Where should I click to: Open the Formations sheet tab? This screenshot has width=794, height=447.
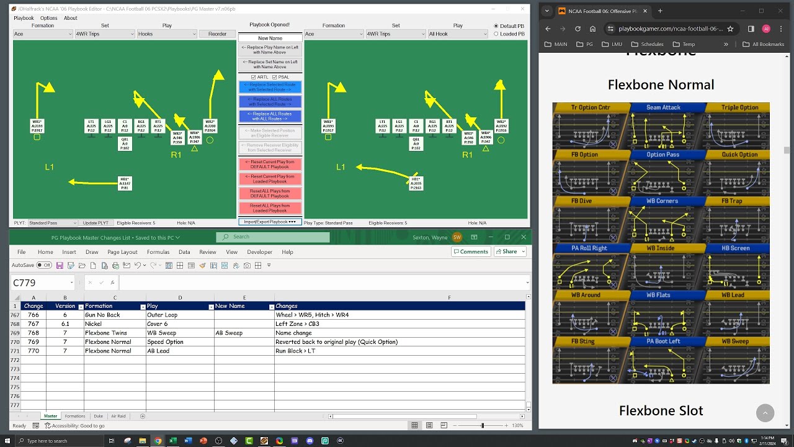pos(76,416)
